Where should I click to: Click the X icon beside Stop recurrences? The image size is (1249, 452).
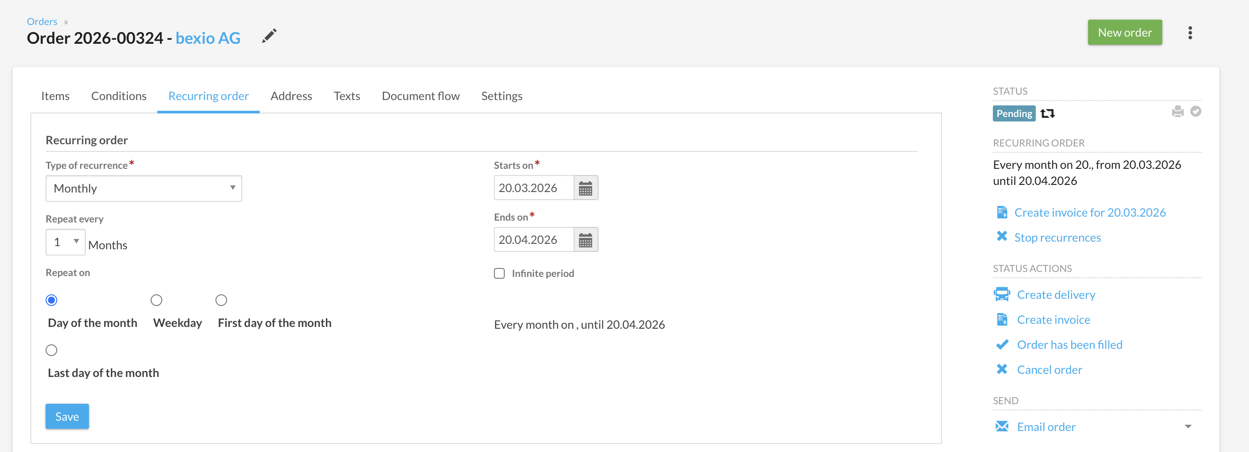click(x=1002, y=236)
